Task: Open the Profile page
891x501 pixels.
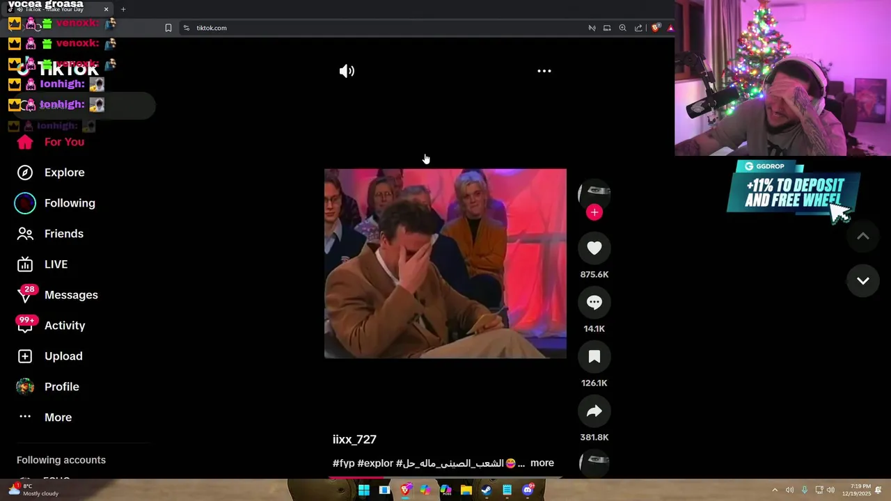Action: click(61, 387)
